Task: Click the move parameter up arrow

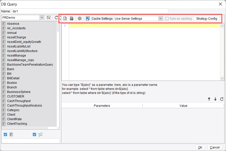Action: click(x=209, y=99)
